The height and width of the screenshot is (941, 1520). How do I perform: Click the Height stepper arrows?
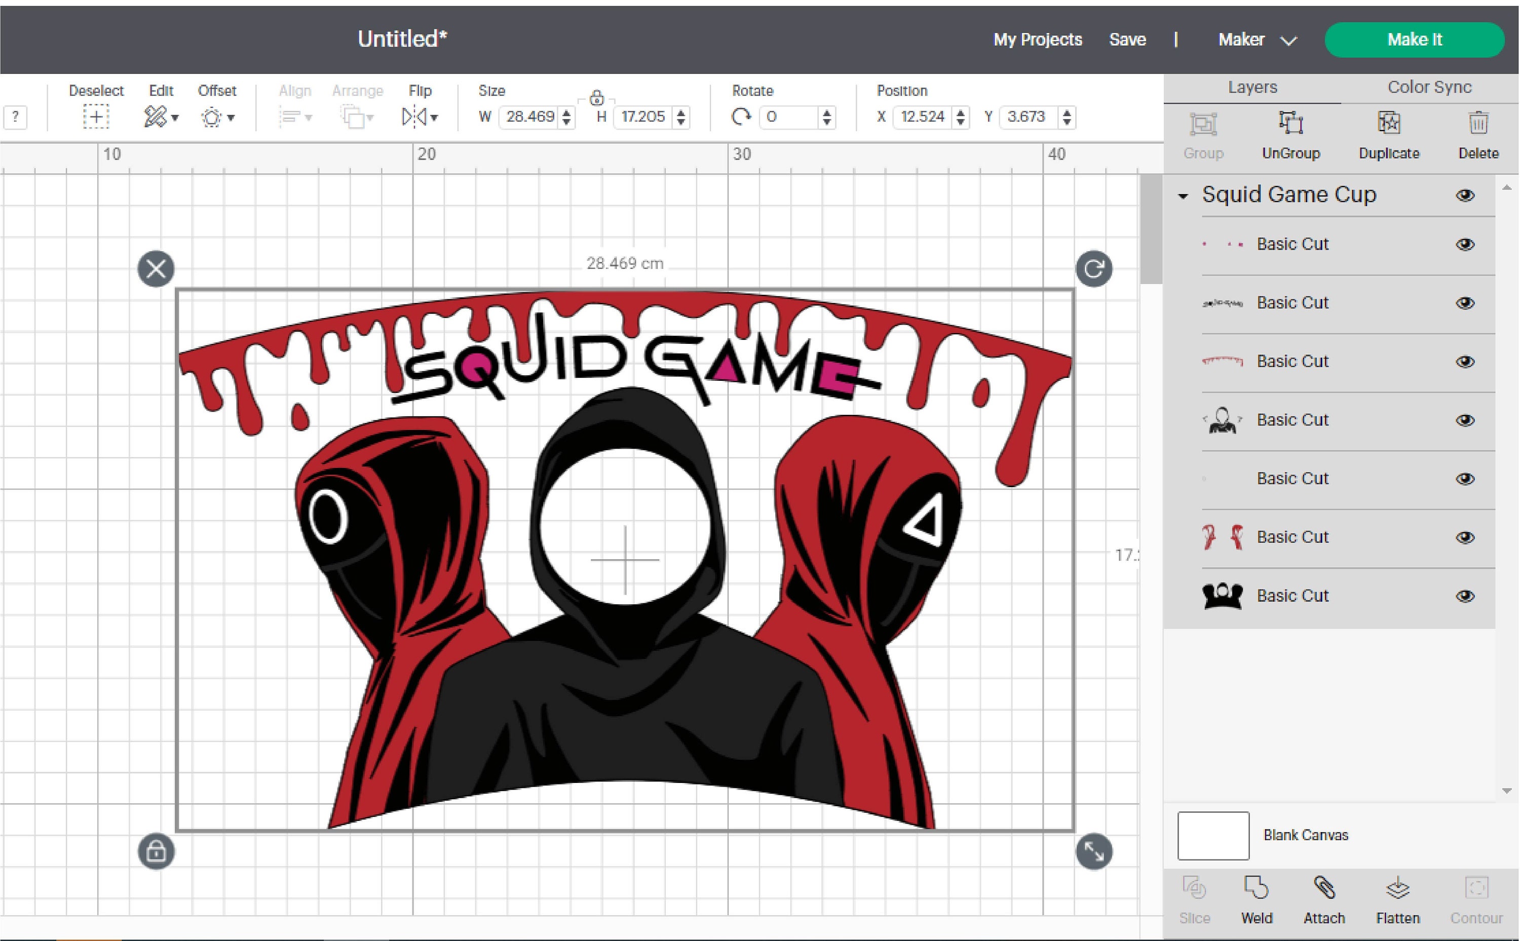pyautogui.click(x=681, y=117)
